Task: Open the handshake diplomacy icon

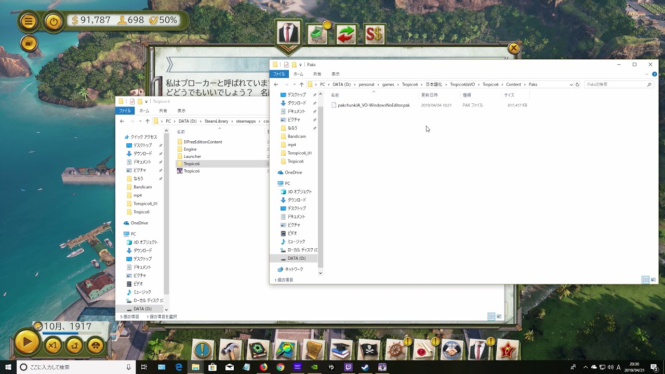Action: click(451, 350)
